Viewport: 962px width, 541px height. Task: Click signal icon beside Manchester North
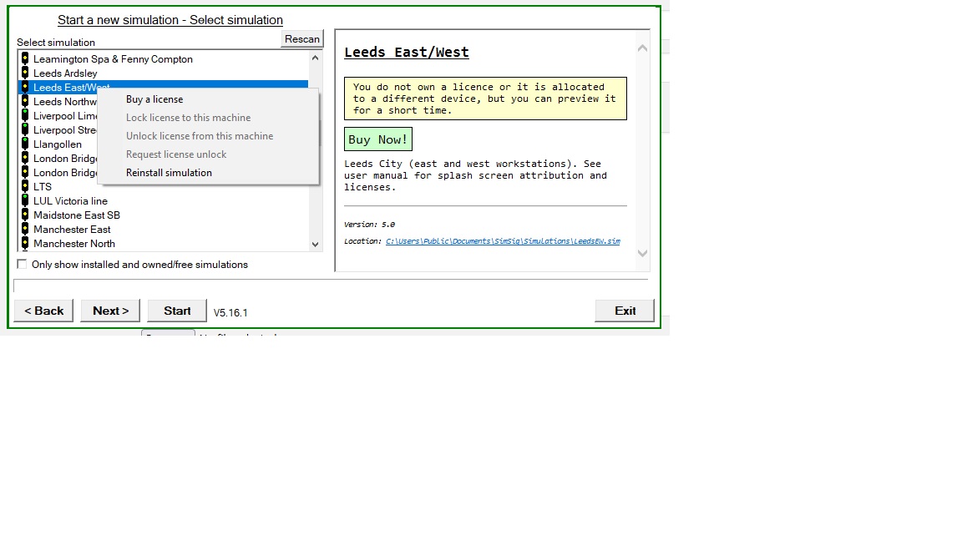coord(24,243)
